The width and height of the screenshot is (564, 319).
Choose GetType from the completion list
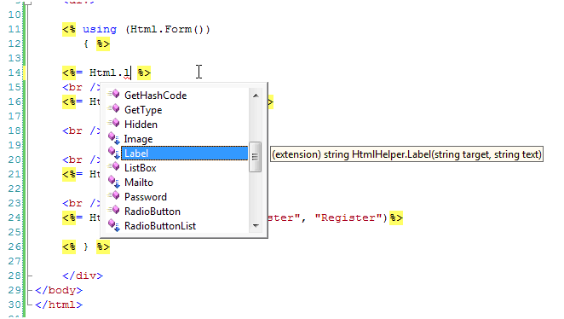[x=143, y=110]
